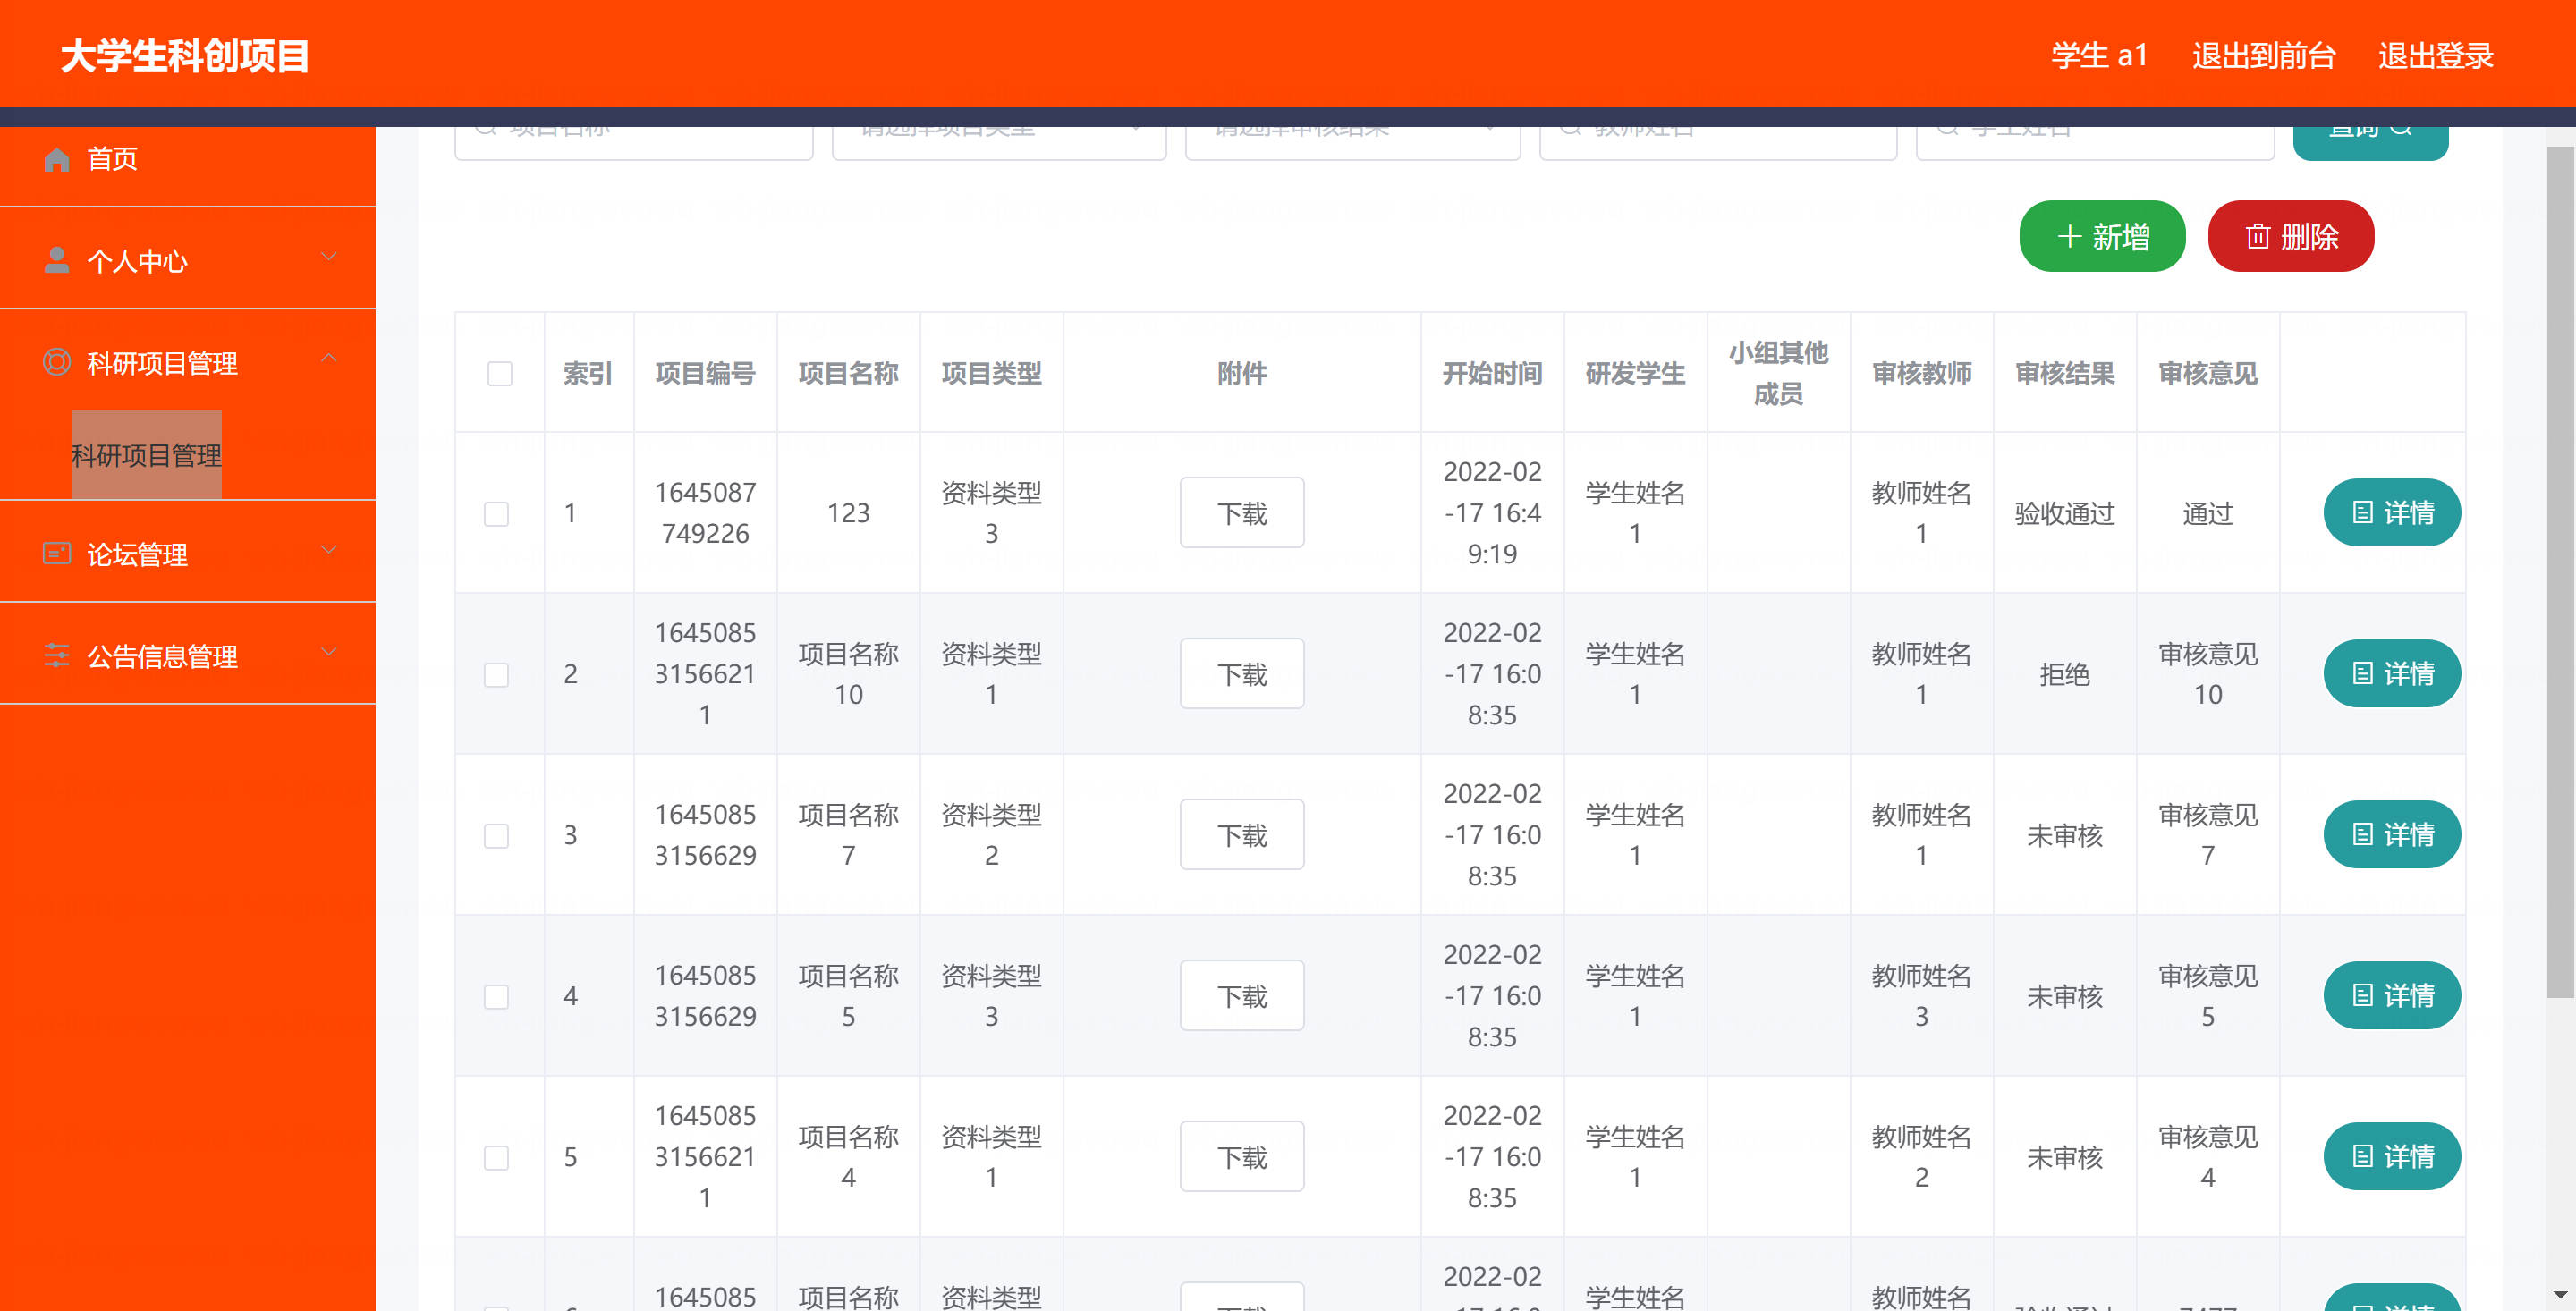Viewport: 2576px width, 1311px height.
Task: Click the forum icon beside 论坛管理
Action: click(57, 553)
